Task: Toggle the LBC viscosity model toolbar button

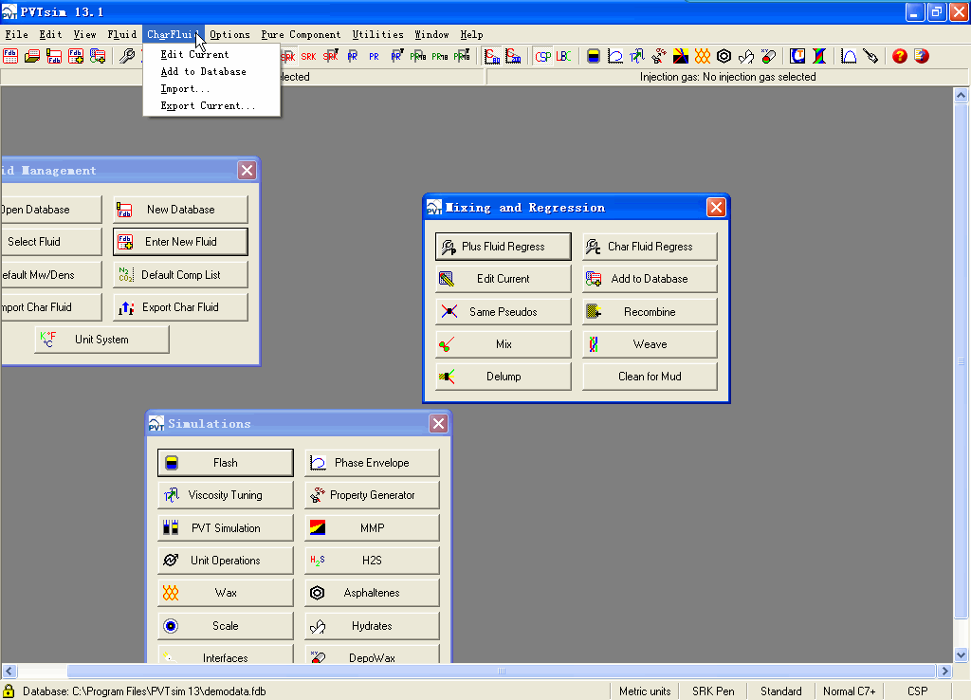Action: (x=563, y=56)
